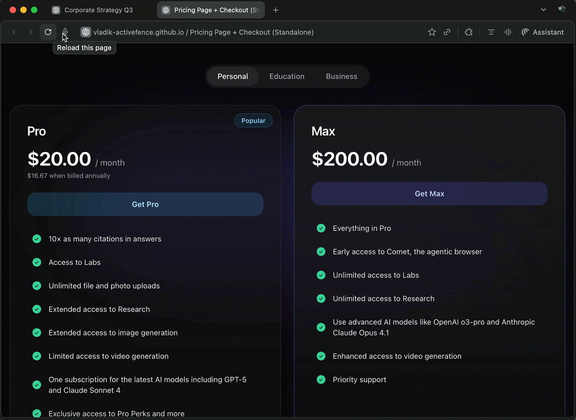576x420 pixels.
Task: Click the Popular badge on Pro card
Action: tap(253, 121)
